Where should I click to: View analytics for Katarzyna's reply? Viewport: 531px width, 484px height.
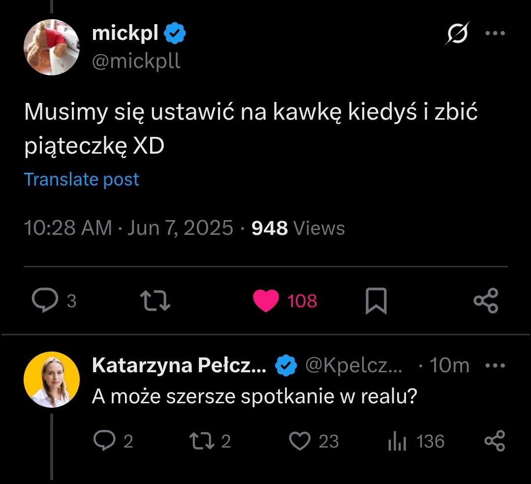click(397, 441)
